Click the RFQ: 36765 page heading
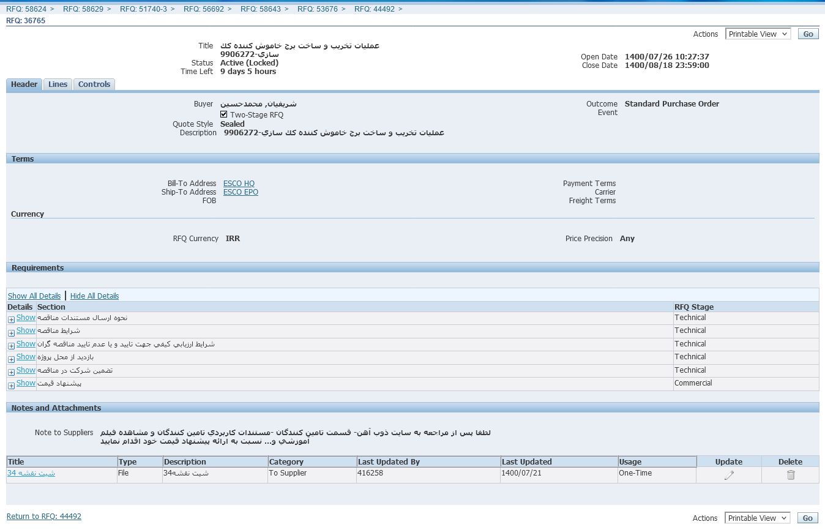This screenshot has width=825, height=530. coord(26,21)
